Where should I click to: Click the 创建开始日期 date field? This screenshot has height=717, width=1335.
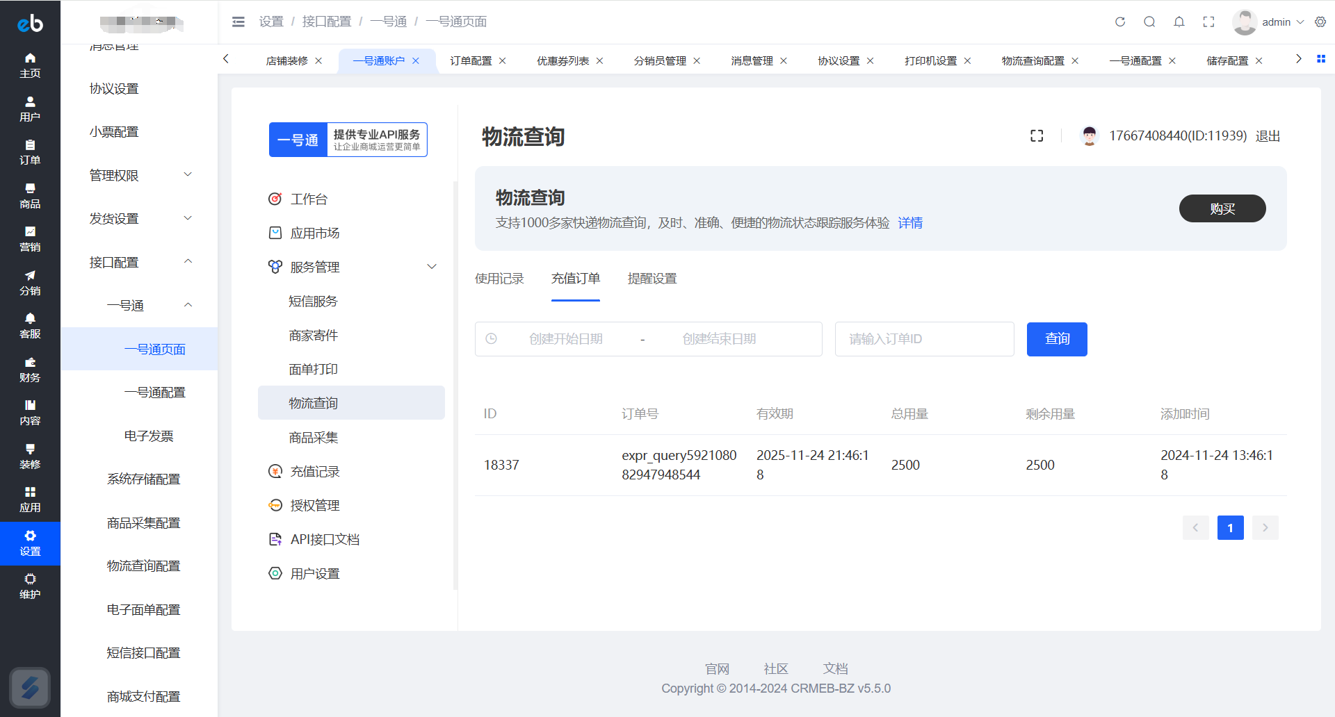pyautogui.click(x=566, y=339)
